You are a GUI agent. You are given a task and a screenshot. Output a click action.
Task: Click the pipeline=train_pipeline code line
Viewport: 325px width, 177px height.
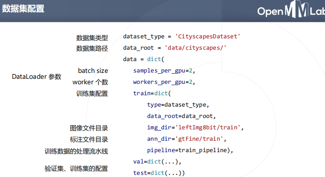tap(190, 150)
